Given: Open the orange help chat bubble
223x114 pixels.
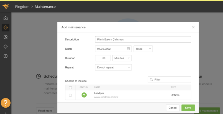Looking at the screenshot, I should (x=6, y=103).
